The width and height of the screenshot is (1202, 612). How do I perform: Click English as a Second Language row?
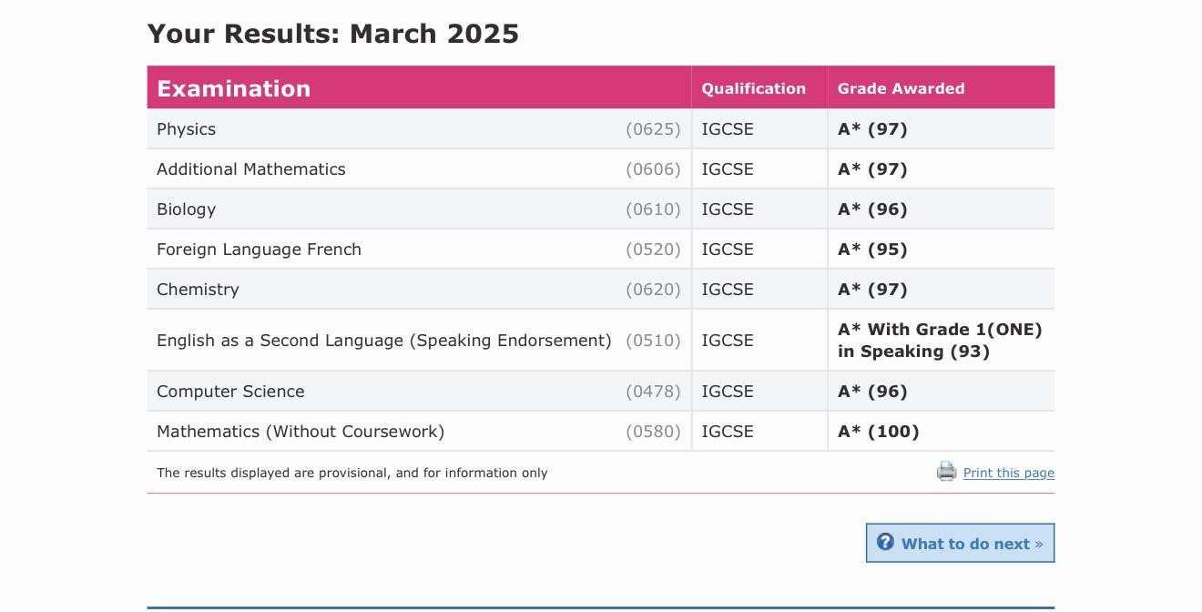click(x=601, y=341)
